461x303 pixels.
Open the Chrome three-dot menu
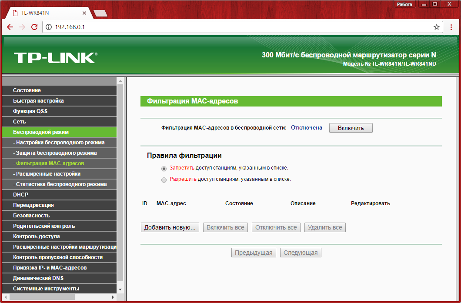click(x=451, y=27)
